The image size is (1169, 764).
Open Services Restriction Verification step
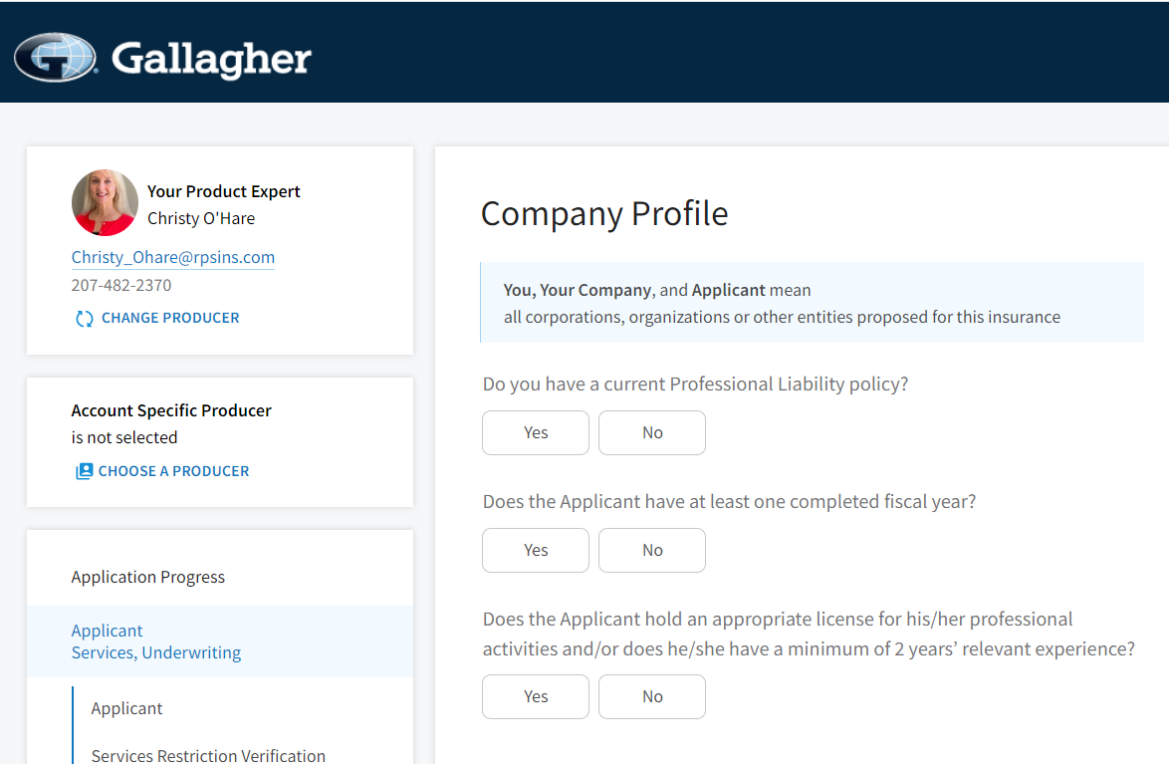pos(208,754)
